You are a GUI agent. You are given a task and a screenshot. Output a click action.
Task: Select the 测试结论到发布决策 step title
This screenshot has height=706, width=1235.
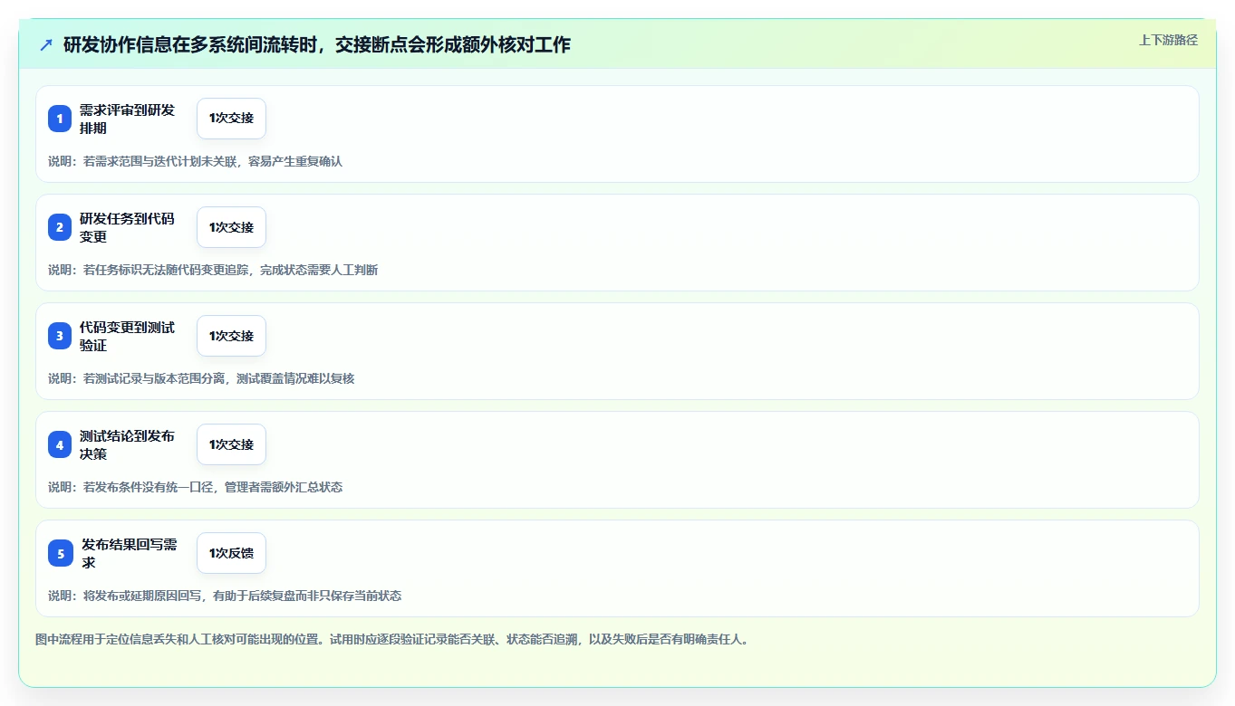[128, 444]
